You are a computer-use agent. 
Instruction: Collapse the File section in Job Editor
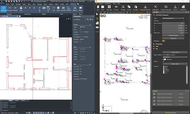(154, 49)
